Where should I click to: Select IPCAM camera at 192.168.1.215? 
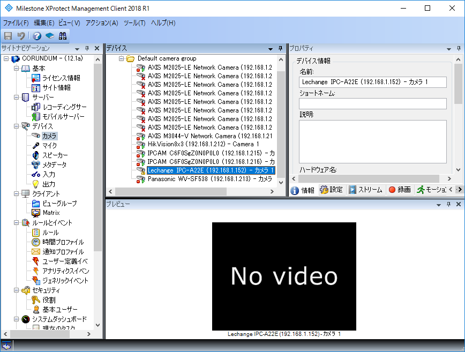(211, 153)
